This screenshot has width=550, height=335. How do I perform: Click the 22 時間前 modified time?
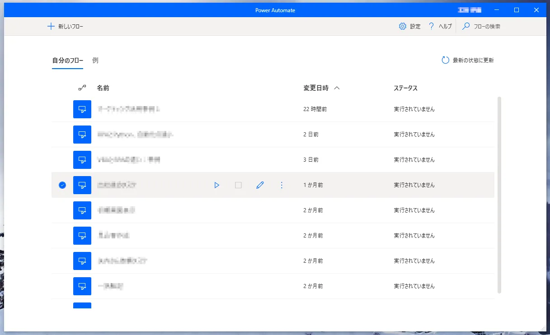(x=315, y=109)
